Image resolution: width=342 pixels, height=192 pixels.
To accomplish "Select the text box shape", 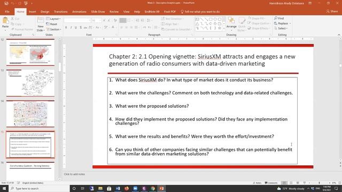I will [197, 19].
